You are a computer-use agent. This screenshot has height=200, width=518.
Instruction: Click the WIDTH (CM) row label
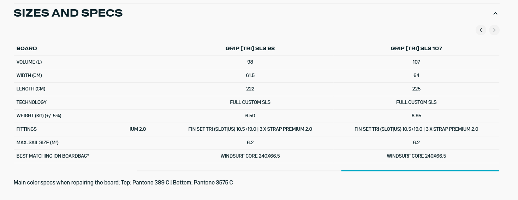pyautogui.click(x=29, y=75)
